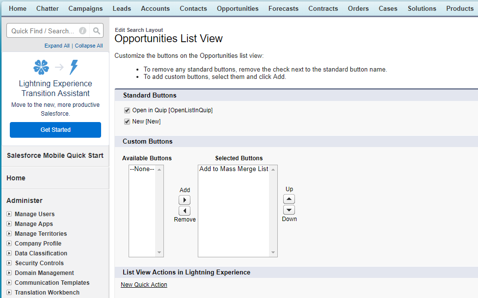Image resolution: width=478 pixels, height=298 pixels.
Task: Open Domain Management in sidebar
Action: pyautogui.click(x=44, y=273)
